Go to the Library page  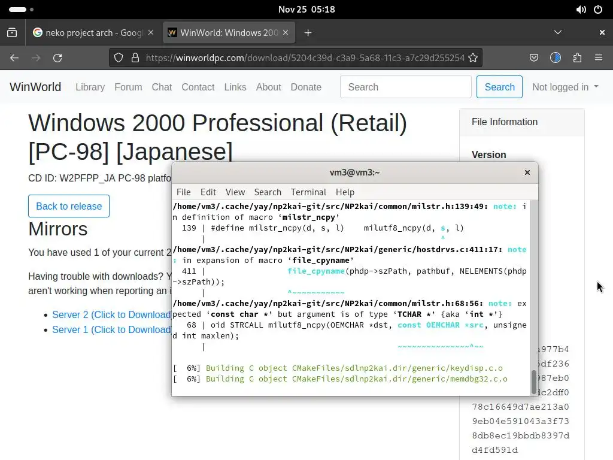click(x=90, y=87)
